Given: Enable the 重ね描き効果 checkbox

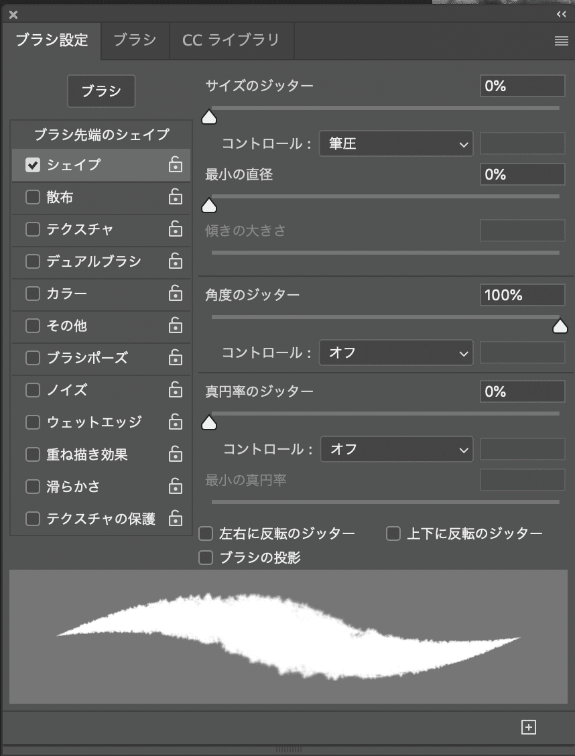Looking at the screenshot, I should tap(33, 454).
